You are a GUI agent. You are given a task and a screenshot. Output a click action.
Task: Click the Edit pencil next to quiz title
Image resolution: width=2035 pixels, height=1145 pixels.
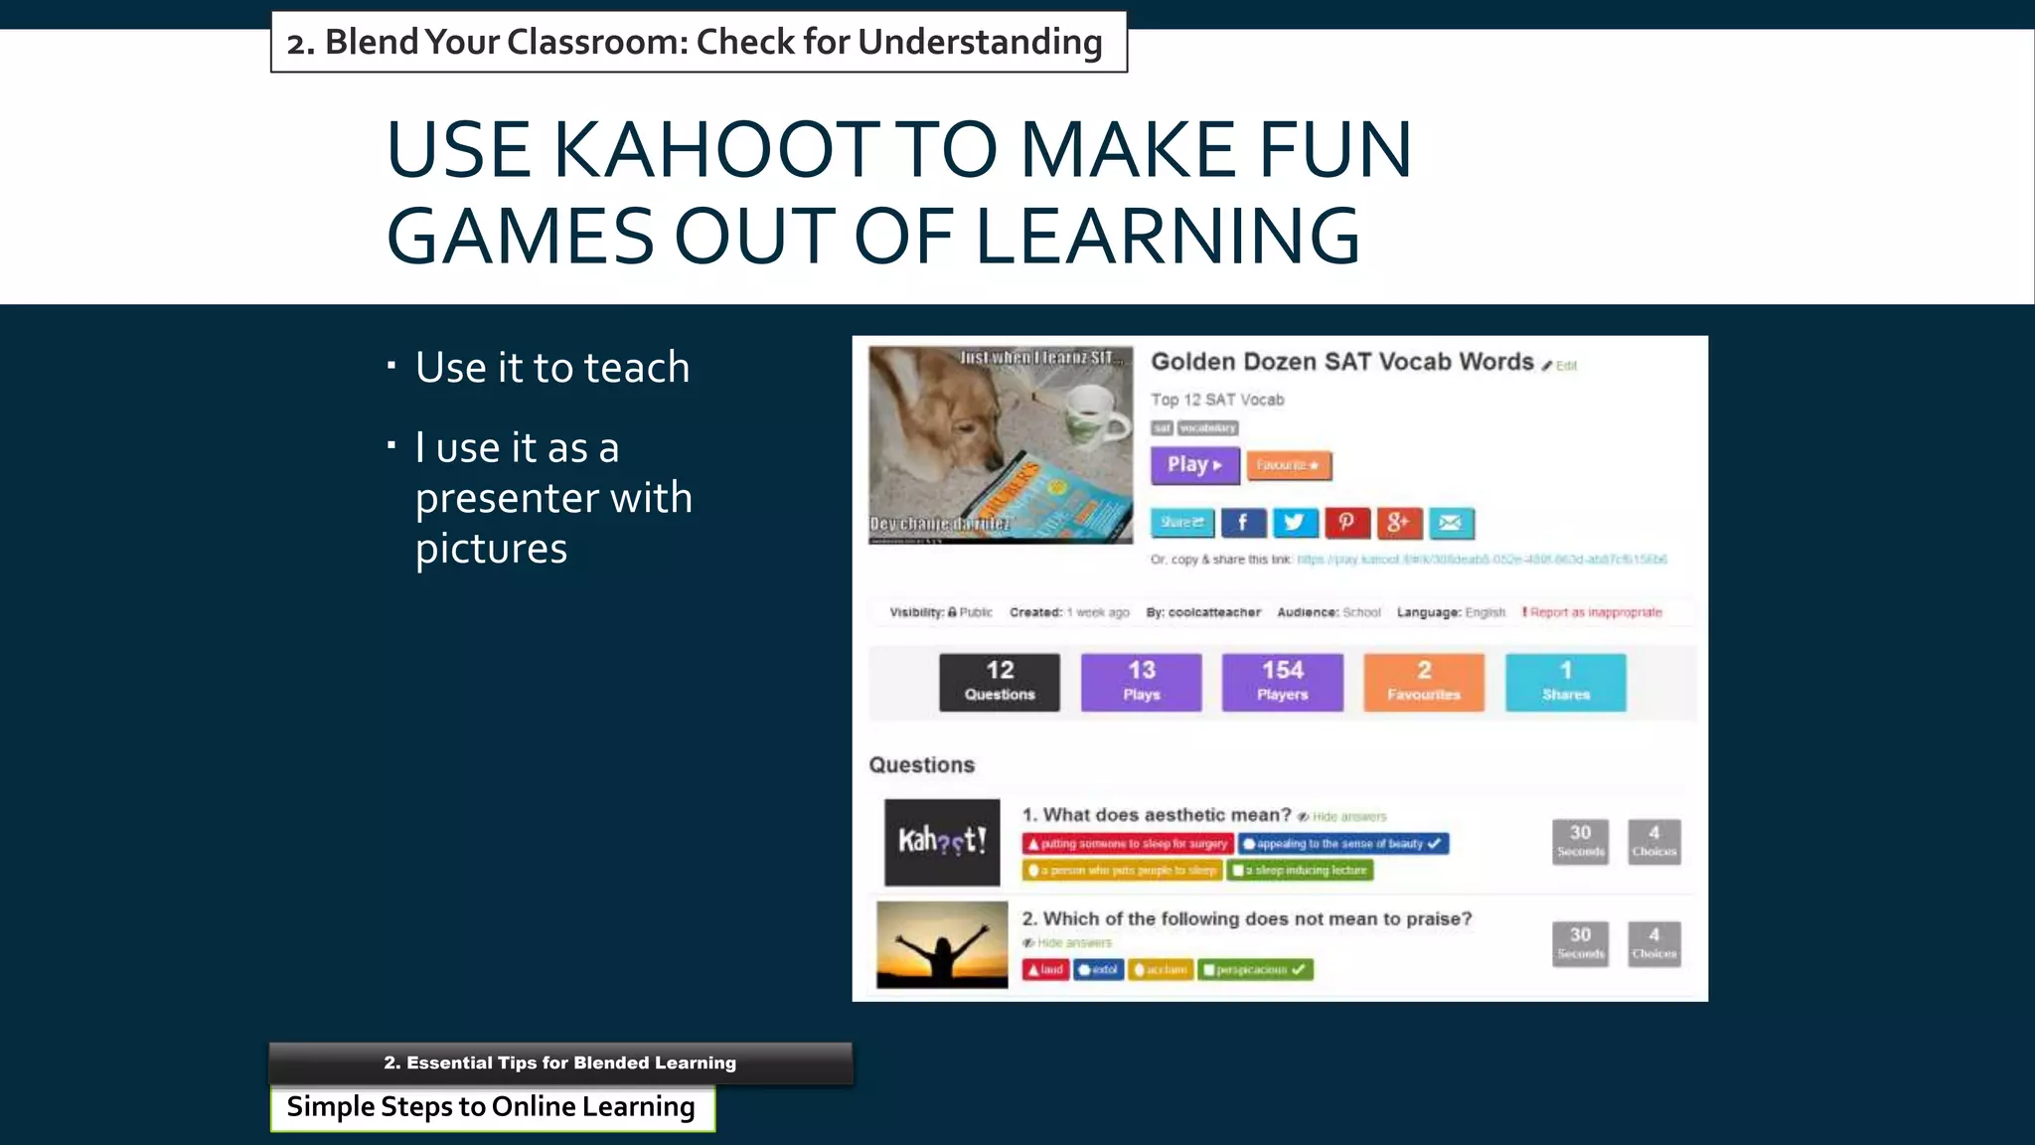1560,366
